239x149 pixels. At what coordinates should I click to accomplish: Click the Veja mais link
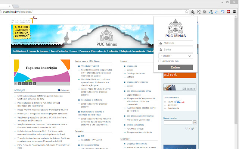point(63,90)
